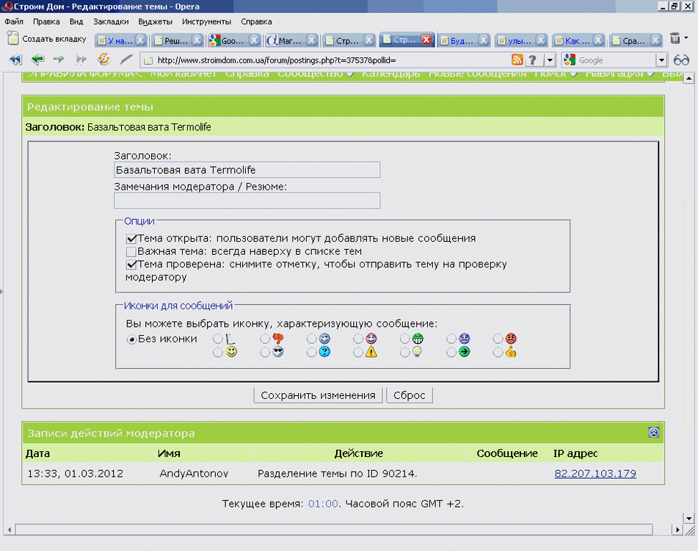Open the Закладки menu
This screenshot has width=698, height=551.
[111, 21]
